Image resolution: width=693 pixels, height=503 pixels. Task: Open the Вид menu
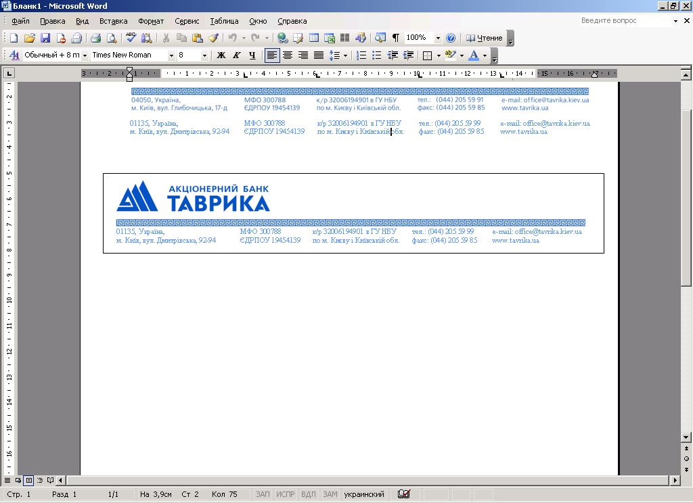pyautogui.click(x=82, y=21)
